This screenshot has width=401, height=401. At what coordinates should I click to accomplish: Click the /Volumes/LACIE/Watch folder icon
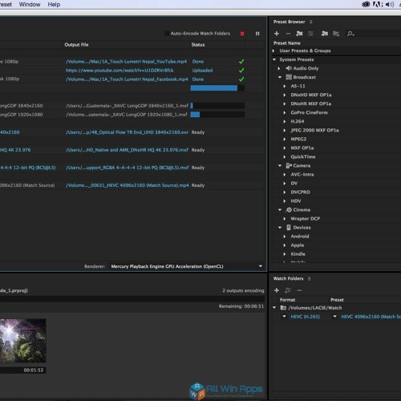[283, 308]
